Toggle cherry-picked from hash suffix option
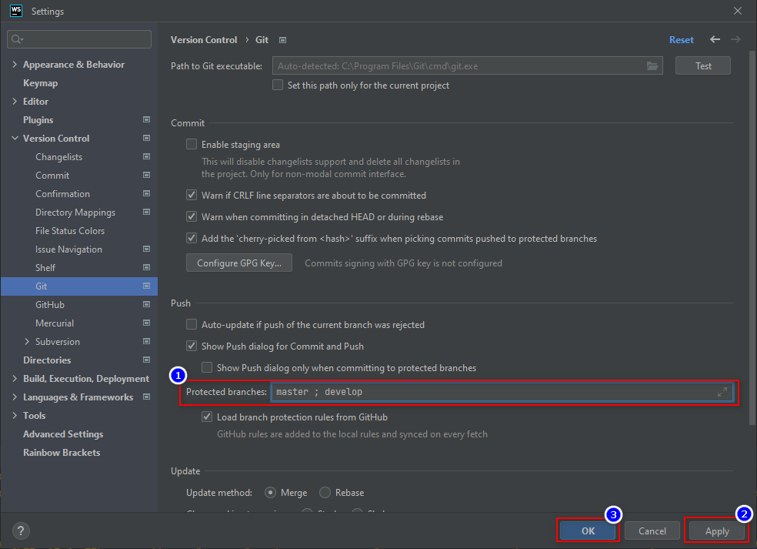The height and width of the screenshot is (549, 757). (192, 238)
